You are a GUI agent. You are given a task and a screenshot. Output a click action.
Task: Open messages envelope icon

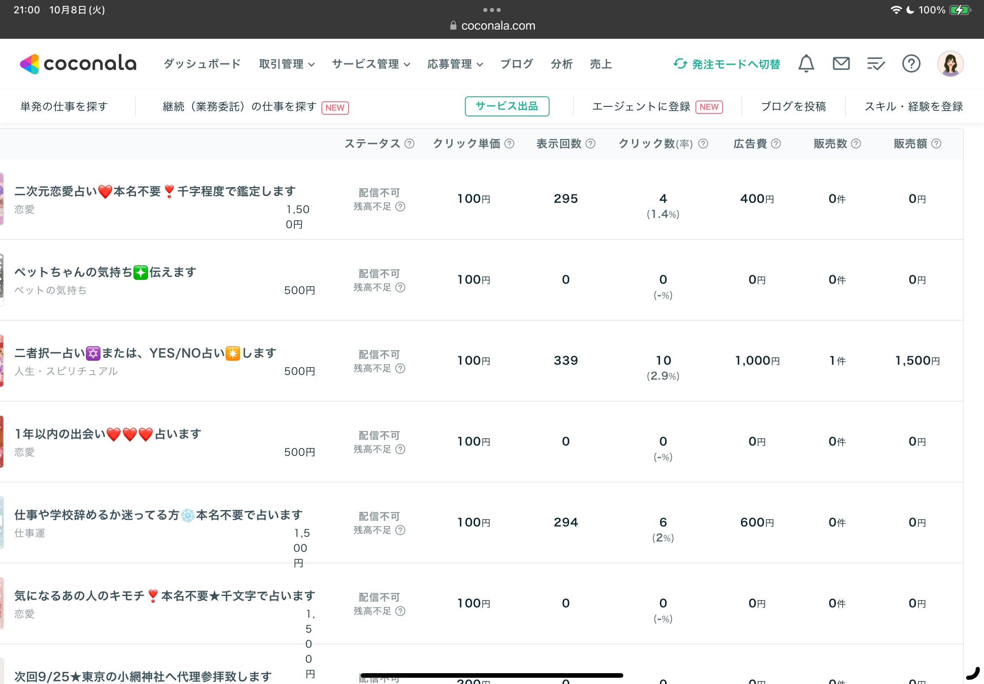click(x=841, y=64)
